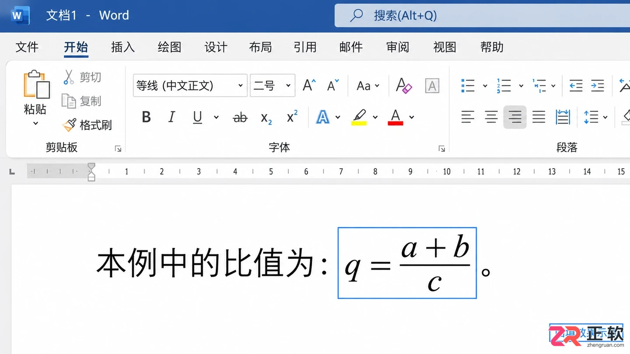The width and height of the screenshot is (630, 354).
Task: Click the distributed alignment icon
Action: [x=563, y=117]
